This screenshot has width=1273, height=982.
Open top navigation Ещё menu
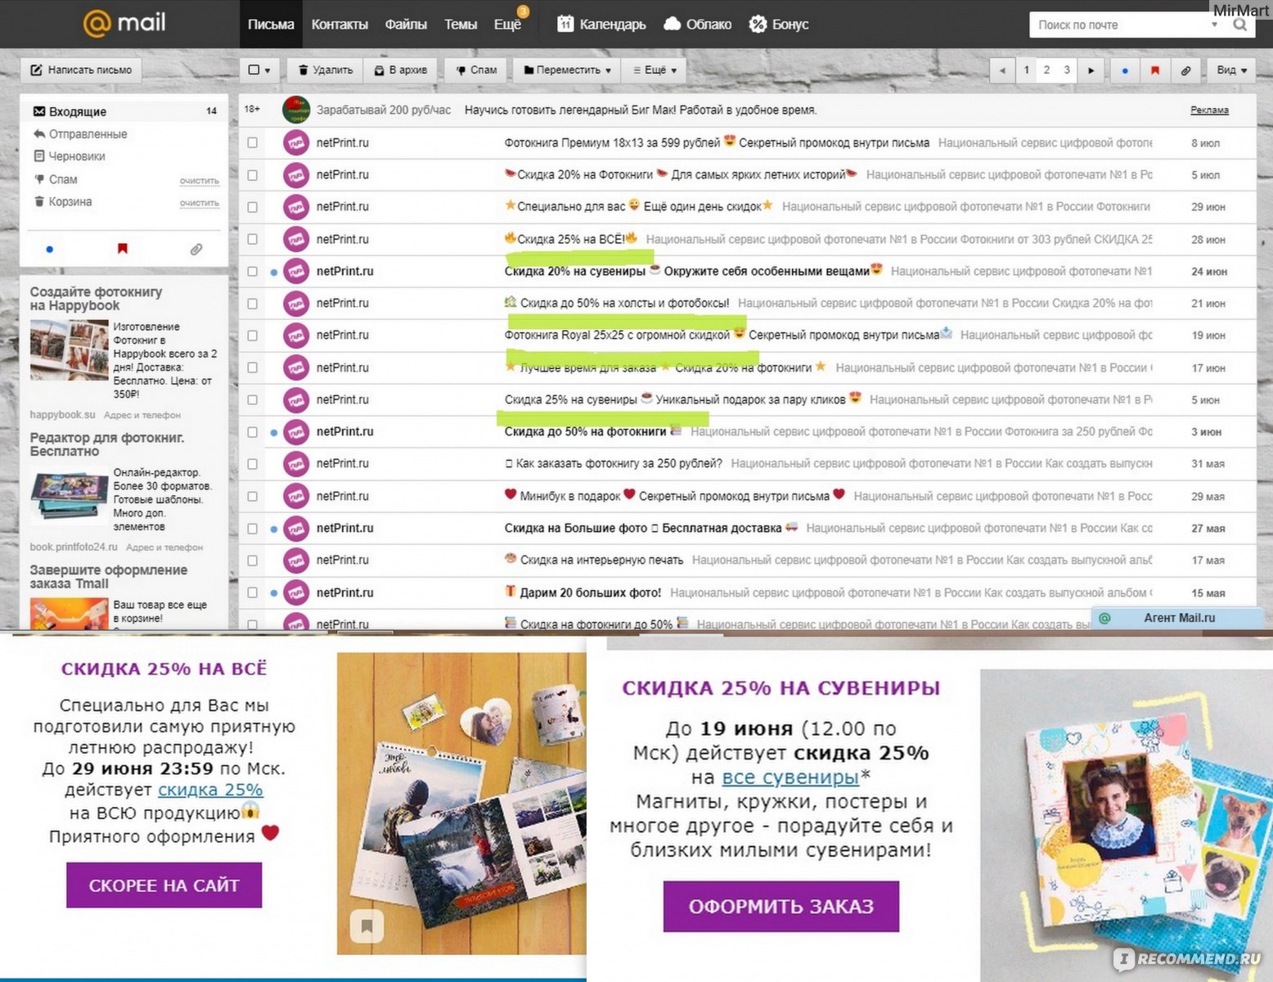tap(507, 25)
